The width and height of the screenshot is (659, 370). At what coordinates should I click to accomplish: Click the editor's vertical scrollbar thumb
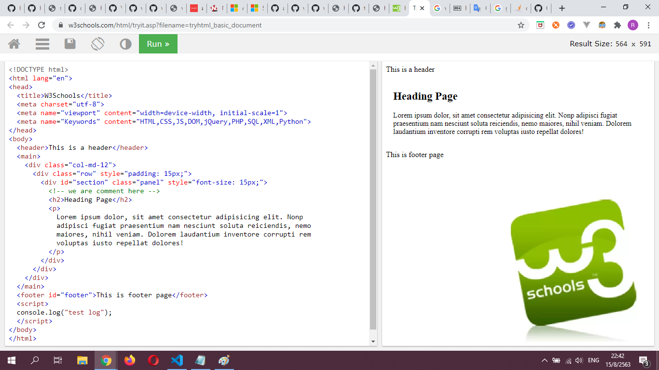(373, 199)
